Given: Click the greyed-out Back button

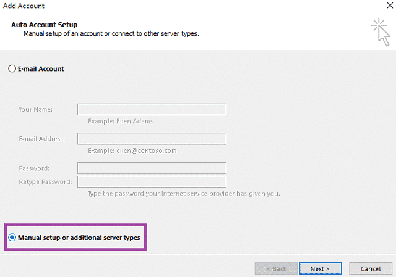Looking at the screenshot, I should click(x=276, y=269).
